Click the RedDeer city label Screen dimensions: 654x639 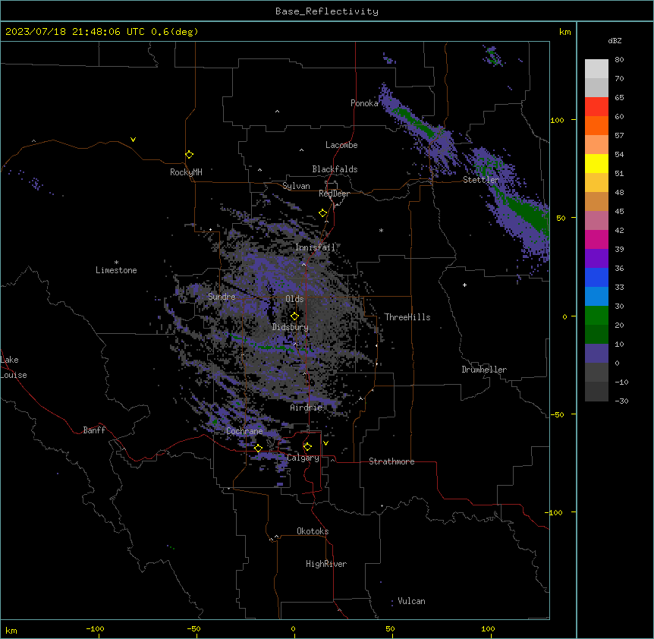pos(334,194)
